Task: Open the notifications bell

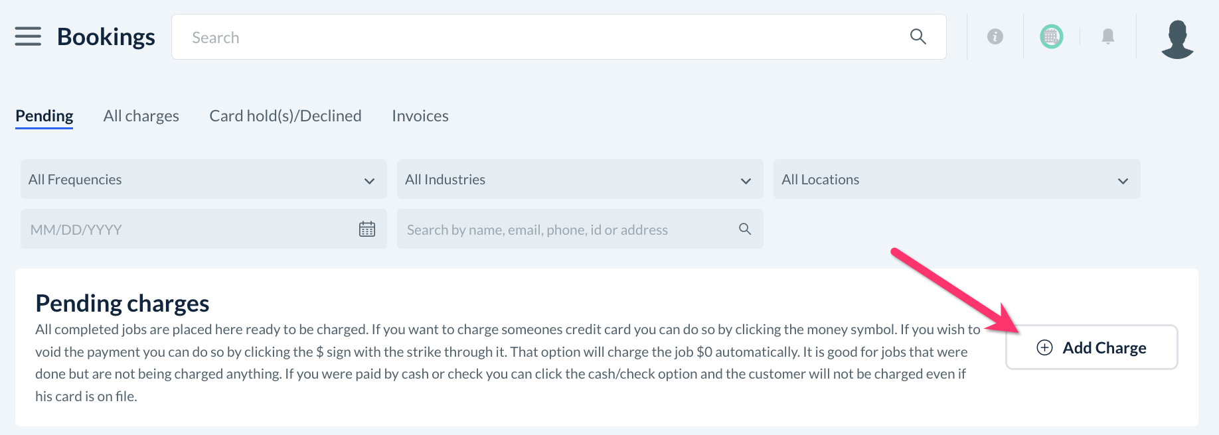Action: [x=1107, y=36]
